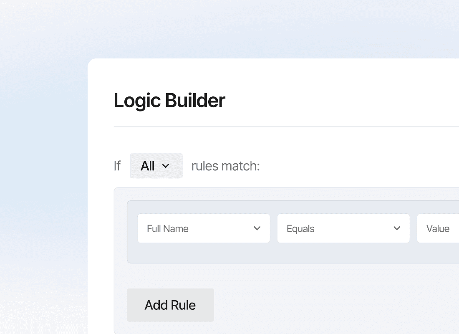Click the blue background outside the card
Image resolution: width=459 pixels, height=334 pixels.
coord(42,167)
